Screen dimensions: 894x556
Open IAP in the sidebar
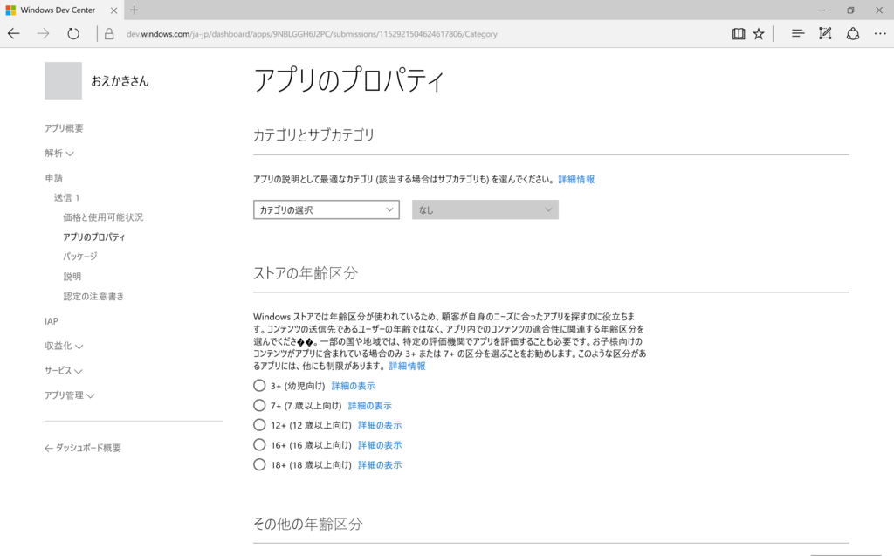[52, 321]
